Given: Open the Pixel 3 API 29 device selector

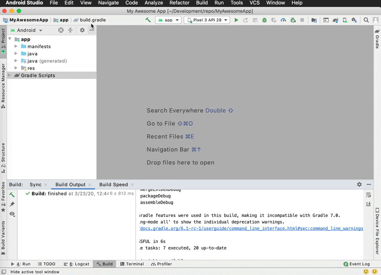Looking at the screenshot, I should click(207, 20).
